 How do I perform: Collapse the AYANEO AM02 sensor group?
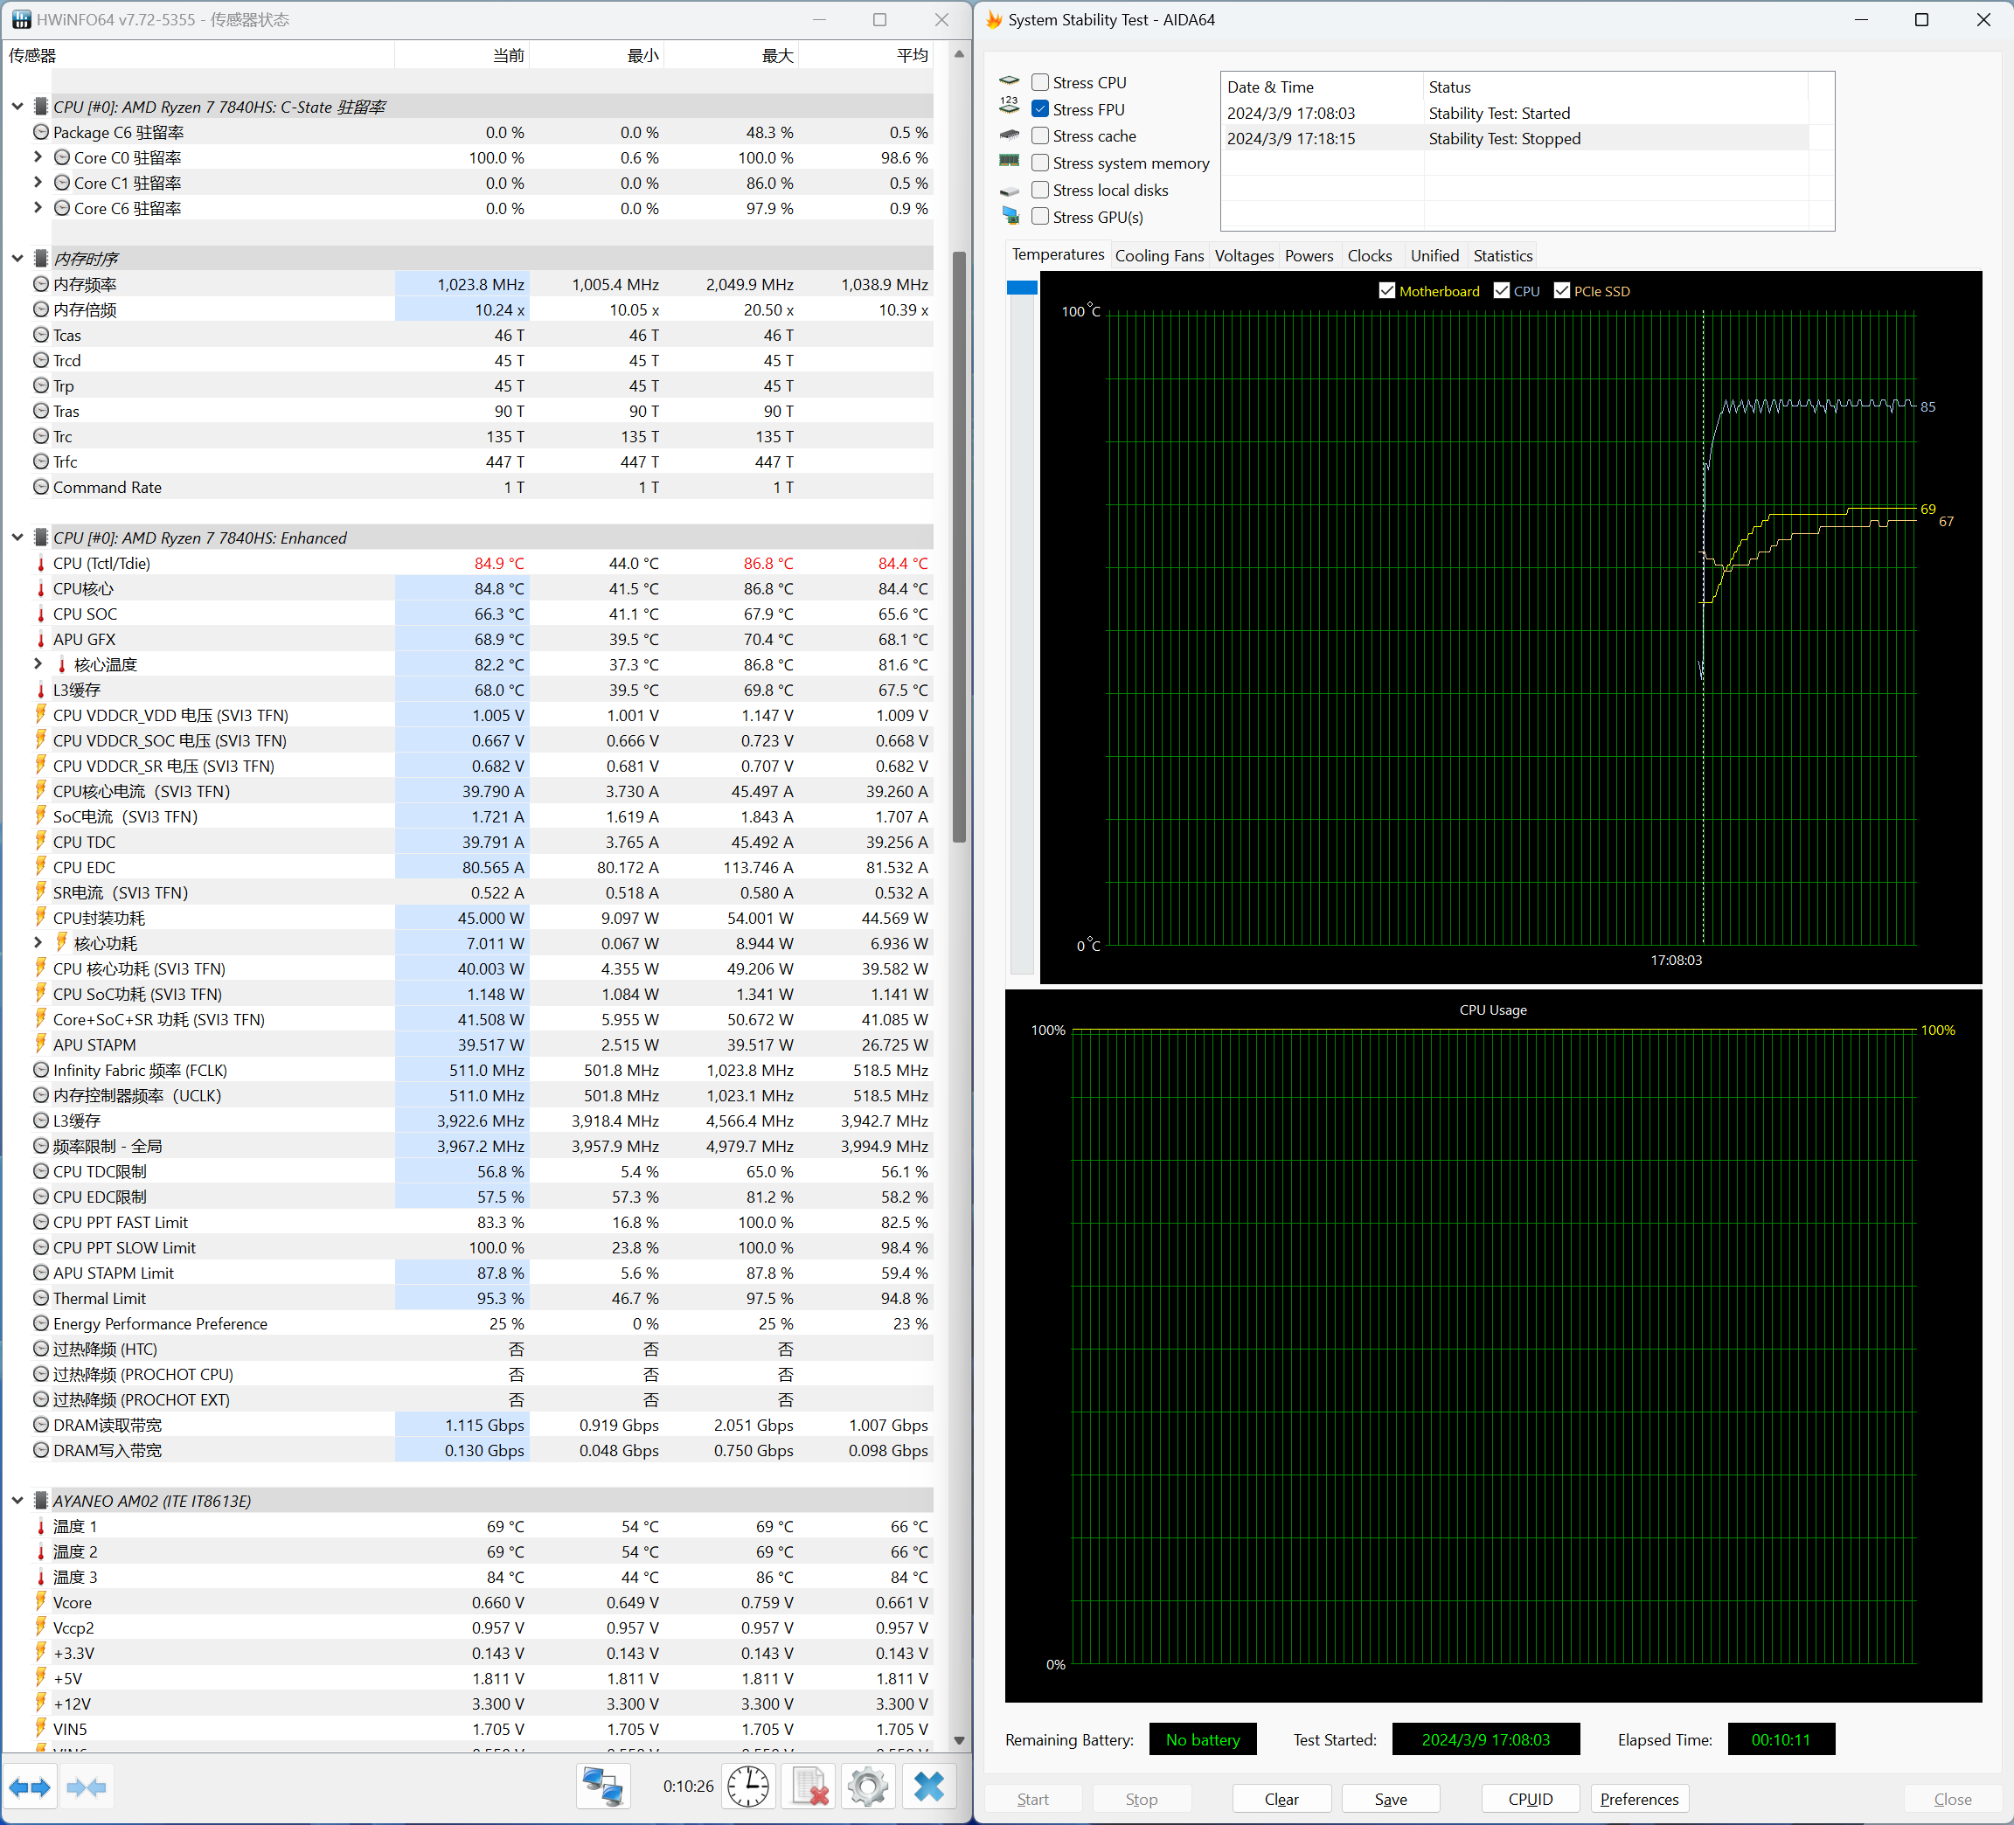(17, 1502)
